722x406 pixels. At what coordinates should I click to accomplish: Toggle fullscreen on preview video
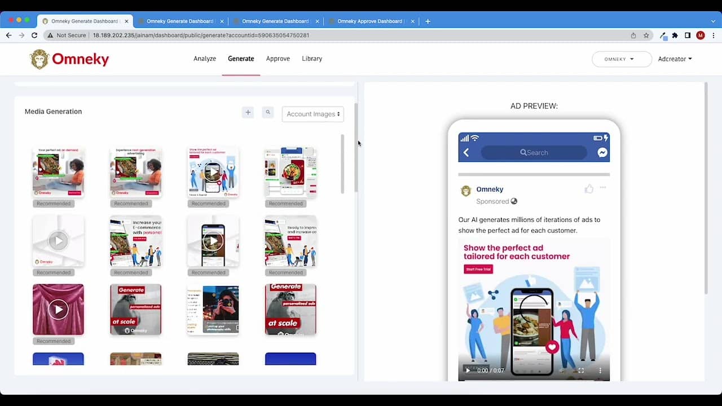(581, 370)
